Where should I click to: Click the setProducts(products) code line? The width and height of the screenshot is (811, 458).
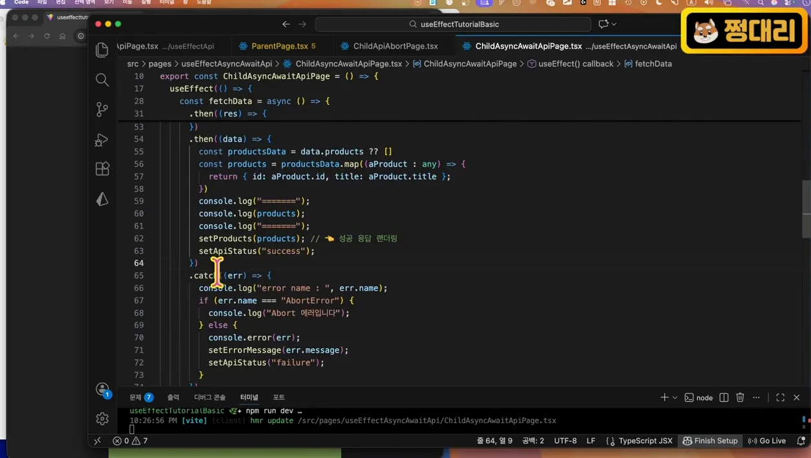251,238
